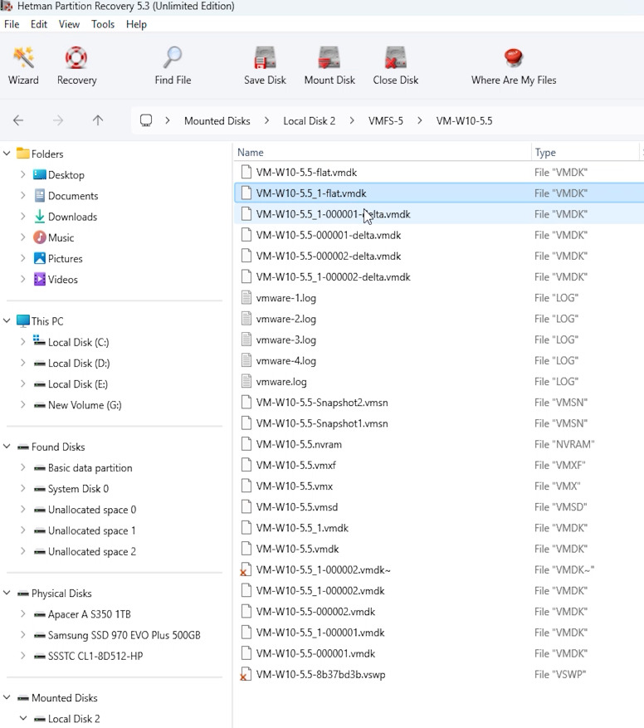Viewport: 644px width, 728px height.
Task: Select the Music folder icon
Action: 40,237
